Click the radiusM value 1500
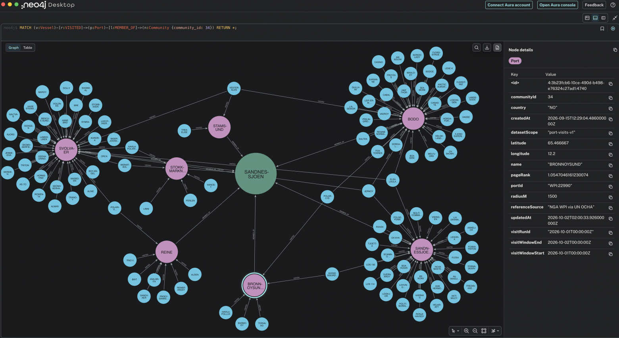The width and height of the screenshot is (619, 338). pos(552,196)
